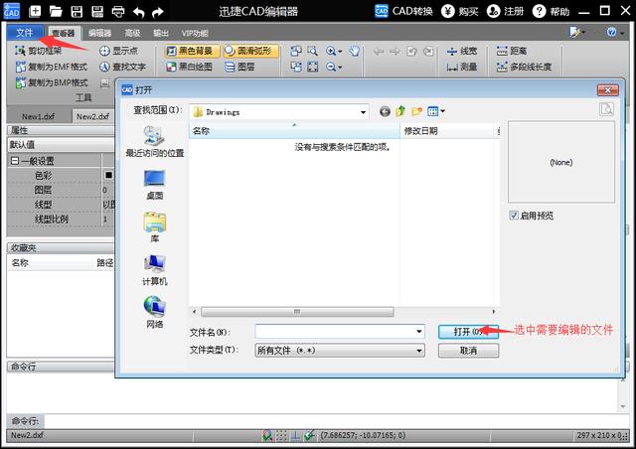Image resolution: width=636 pixels, height=449 pixels.
Task: Click the 测量 measure tool
Action: (x=461, y=67)
